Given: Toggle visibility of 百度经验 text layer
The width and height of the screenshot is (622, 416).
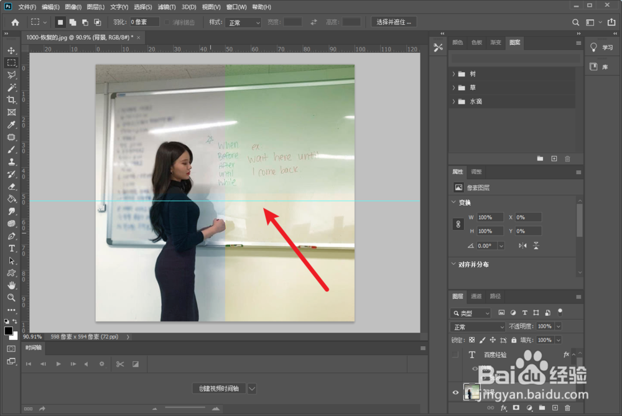Looking at the screenshot, I should [455, 354].
